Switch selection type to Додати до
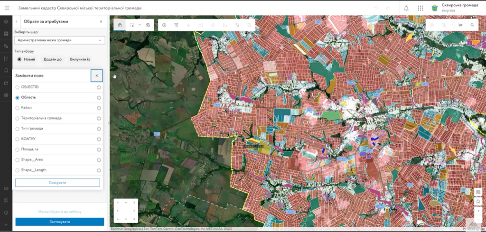 pyautogui.click(x=52, y=59)
